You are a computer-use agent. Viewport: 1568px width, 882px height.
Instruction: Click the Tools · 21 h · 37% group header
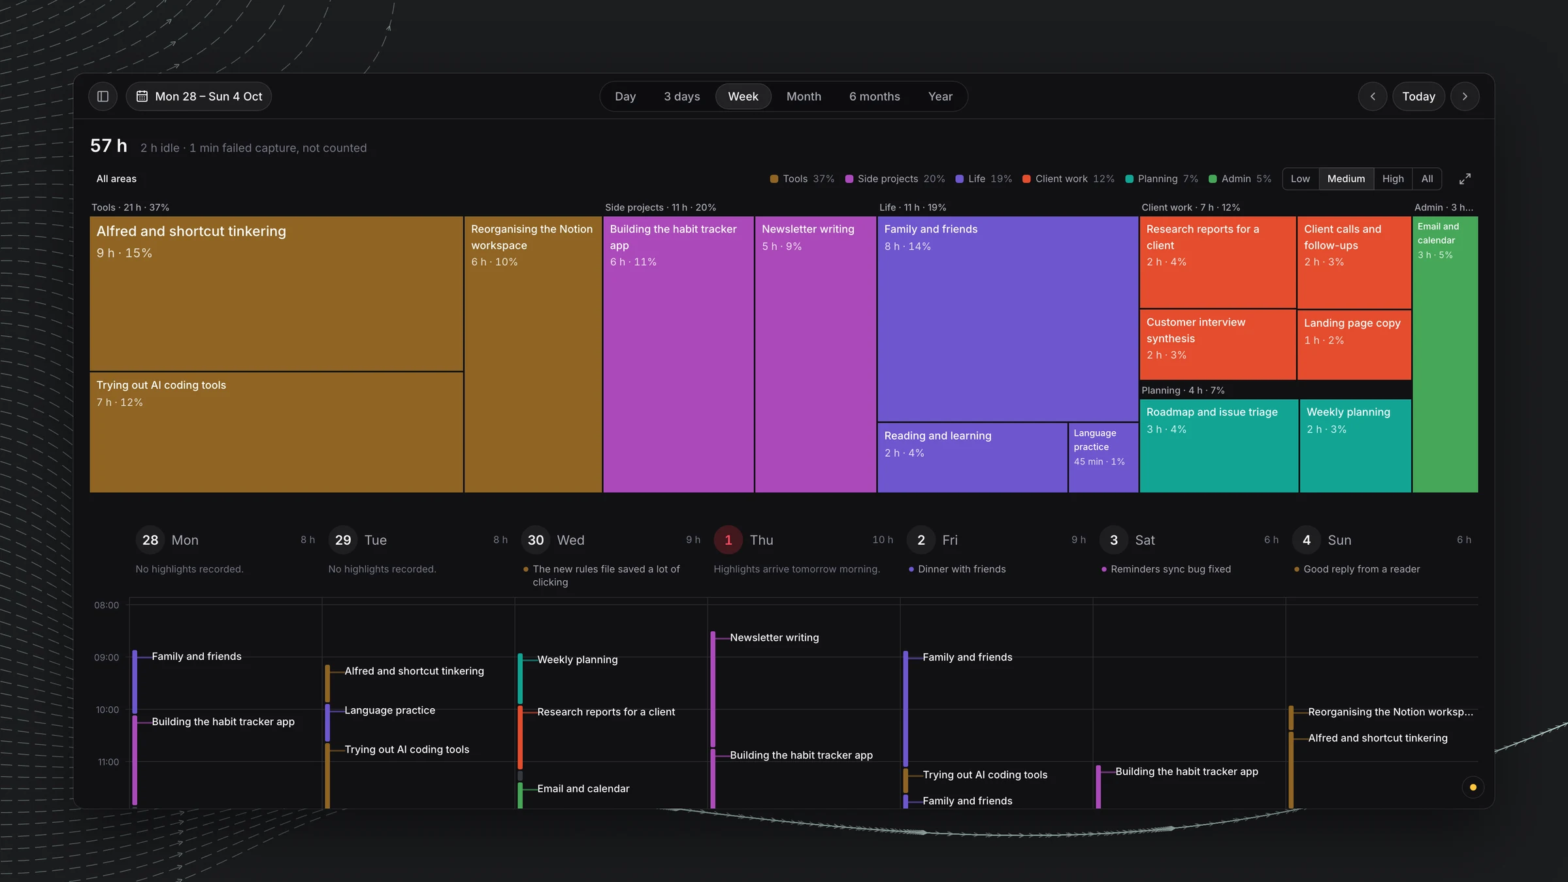(130, 207)
